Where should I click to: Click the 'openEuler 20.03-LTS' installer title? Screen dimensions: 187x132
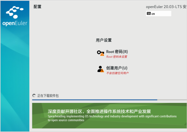point(166,7)
